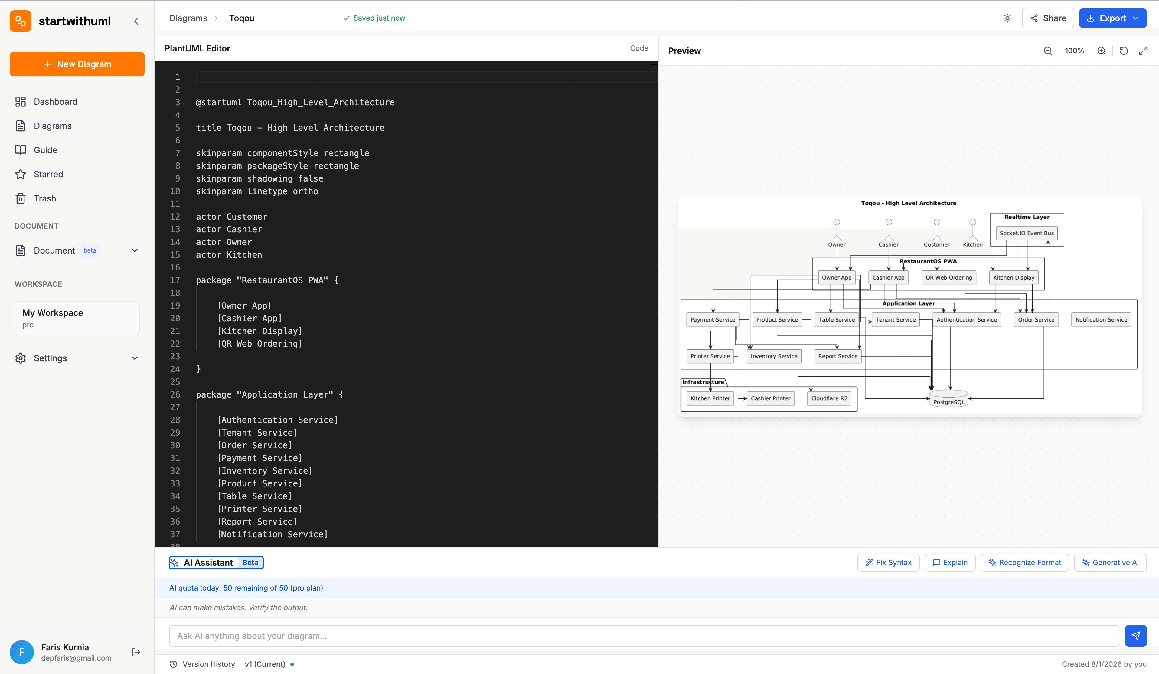This screenshot has width=1159, height=674.
Task: Click the Starred star icon
Action: 20,174
